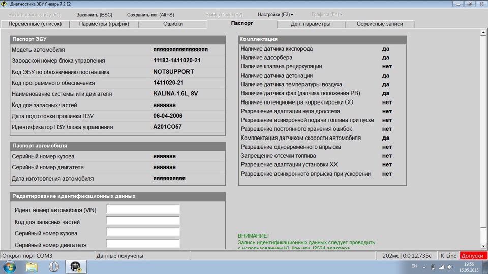Click the scrollbar down arrow
The height and width of the screenshot is (274, 488).
(483, 246)
